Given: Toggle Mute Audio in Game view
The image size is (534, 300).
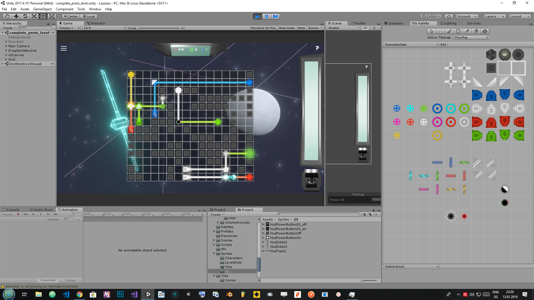Looking at the screenshot, I should tap(286, 28).
